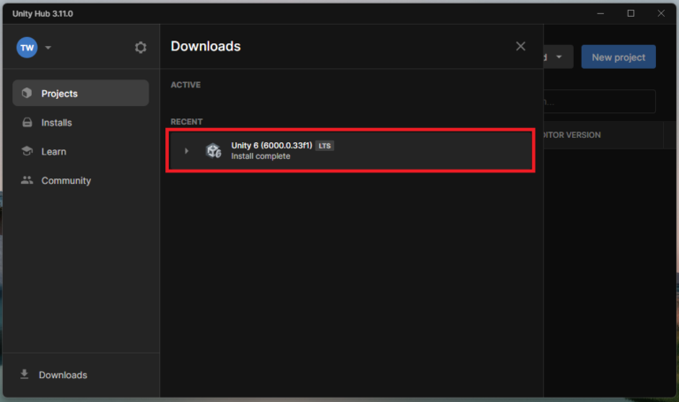Click the Projects cube icon in sidebar

tap(27, 94)
